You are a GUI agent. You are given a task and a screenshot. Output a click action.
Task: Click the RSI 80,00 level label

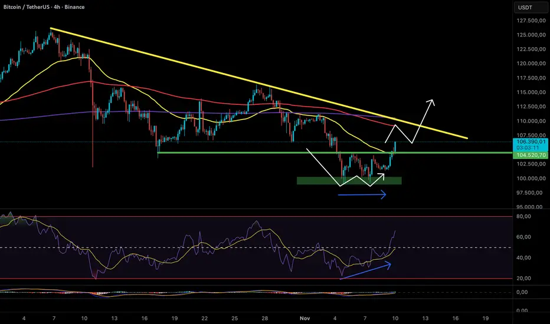click(x=523, y=216)
